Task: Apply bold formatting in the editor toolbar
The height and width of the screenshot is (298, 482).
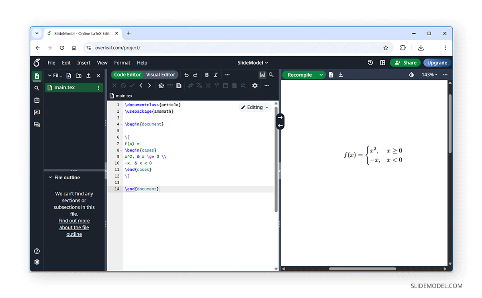Action: click(206, 75)
